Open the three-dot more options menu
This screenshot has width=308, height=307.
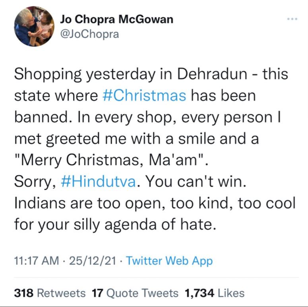tap(293, 19)
